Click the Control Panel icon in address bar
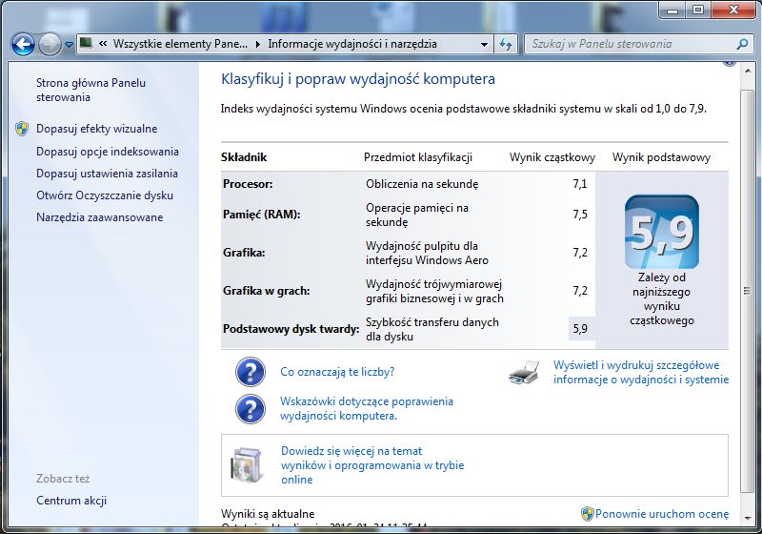 click(x=87, y=43)
